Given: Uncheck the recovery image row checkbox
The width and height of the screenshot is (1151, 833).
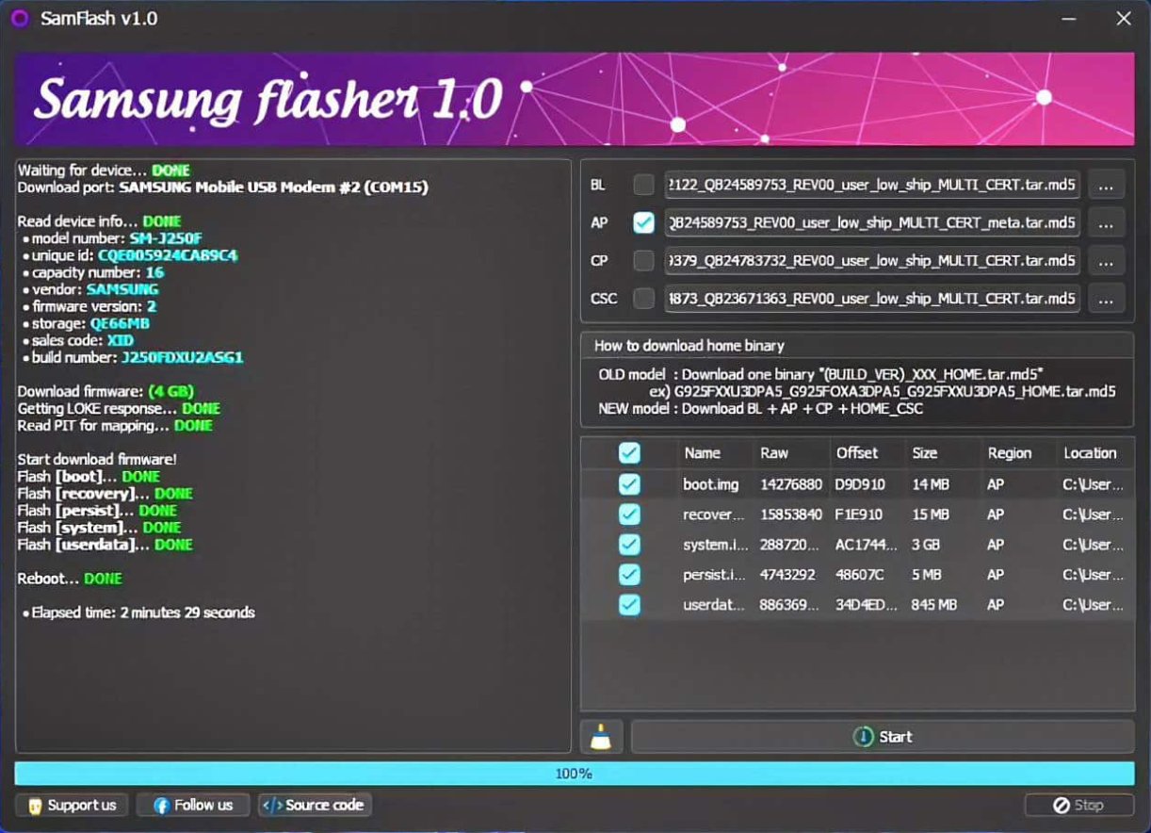Looking at the screenshot, I should [629, 514].
